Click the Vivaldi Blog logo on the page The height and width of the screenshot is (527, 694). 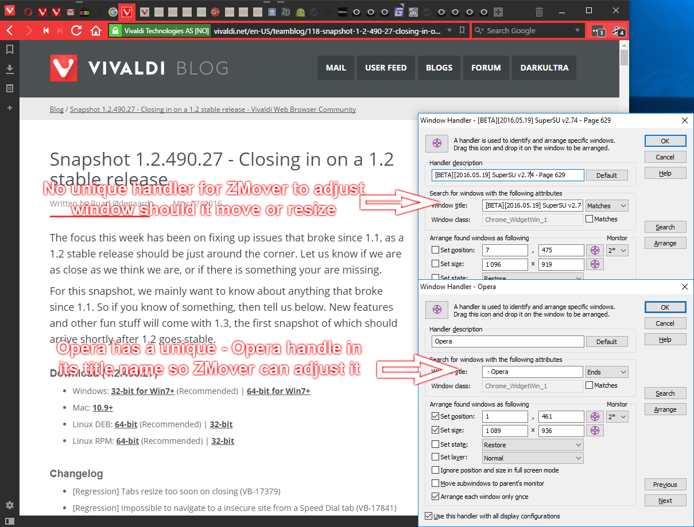138,68
